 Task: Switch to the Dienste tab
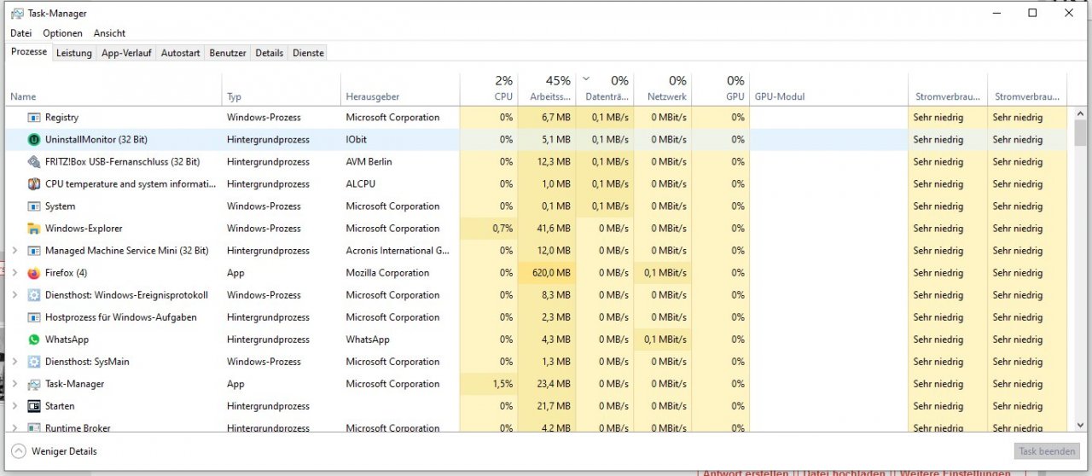(308, 53)
